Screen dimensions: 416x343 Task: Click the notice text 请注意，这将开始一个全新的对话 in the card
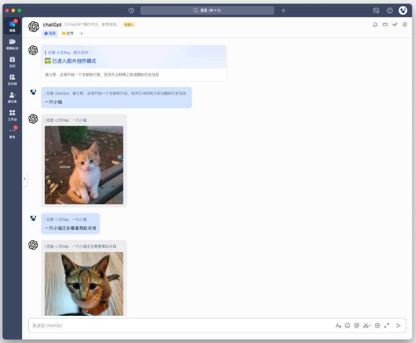coord(102,75)
